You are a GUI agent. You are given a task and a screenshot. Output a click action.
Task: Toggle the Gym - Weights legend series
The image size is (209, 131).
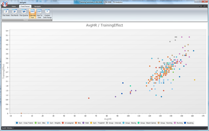click(x=54, y=123)
